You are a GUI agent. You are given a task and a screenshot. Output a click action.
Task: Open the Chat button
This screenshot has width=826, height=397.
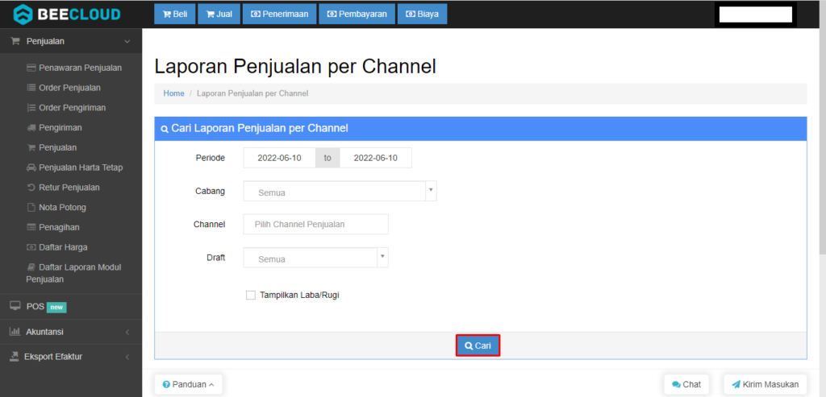tap(686, 384)
